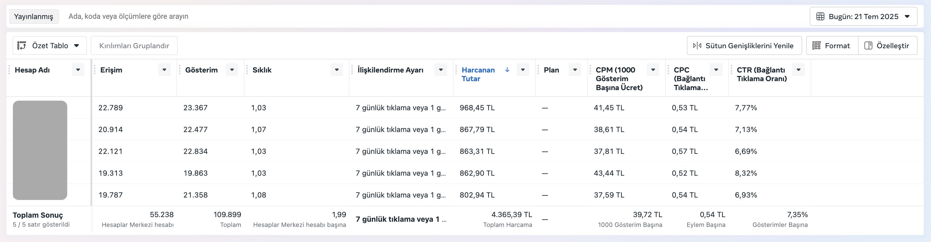Screen dimensions: 931x242
Task: Open the Sıklık column dropdown arrow
Action: point(337,70)
